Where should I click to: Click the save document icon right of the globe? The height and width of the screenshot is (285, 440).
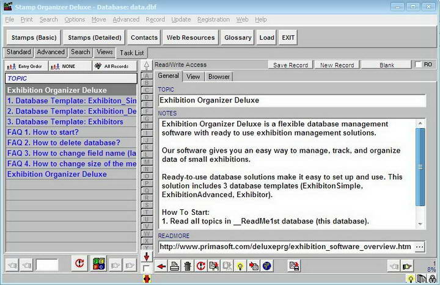(x=294, y=266)
